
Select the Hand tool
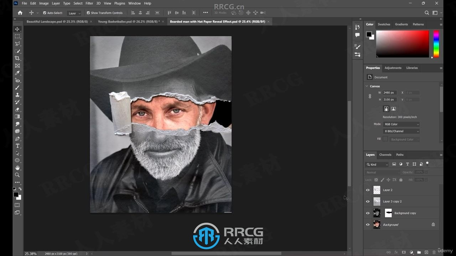tap(17, 168)
